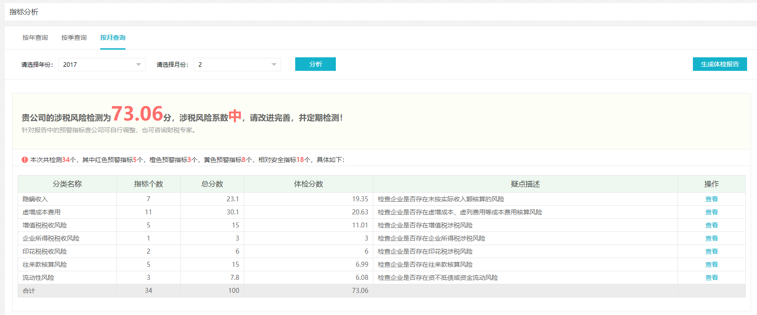This screenshot has height=315, width=757.
Task: Open the month dropdown showing 2
Action: pyautogui.click(x=237, y=65)
